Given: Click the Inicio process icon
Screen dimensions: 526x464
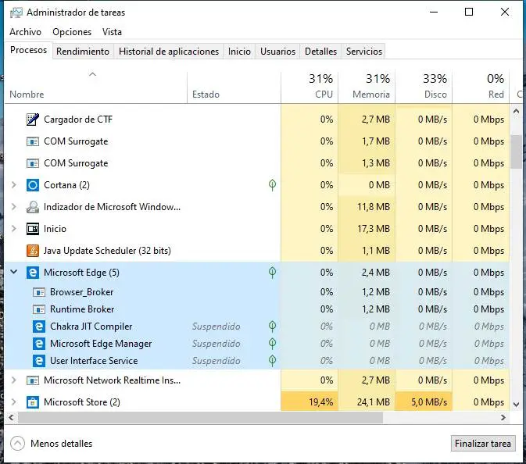Looking at the screenshot, I should (x=33, y=229).
